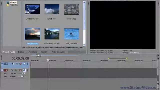The height and width of the screenshot is (90, 160).
Task: Select the 0,0 dB volume value
Action: pyautogui.click(x=13, y=73)
